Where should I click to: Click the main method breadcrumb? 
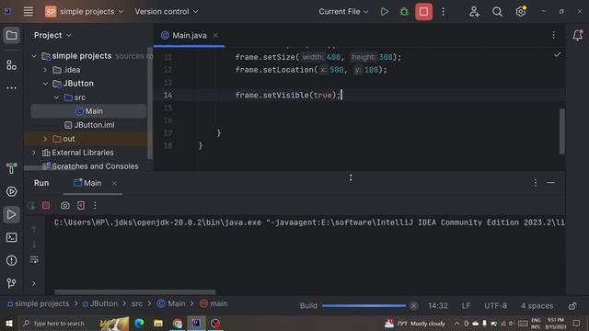214,303
